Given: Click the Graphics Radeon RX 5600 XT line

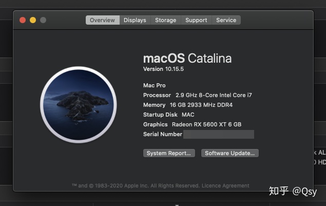Looking at the screenshot, I should pos(193,124).
